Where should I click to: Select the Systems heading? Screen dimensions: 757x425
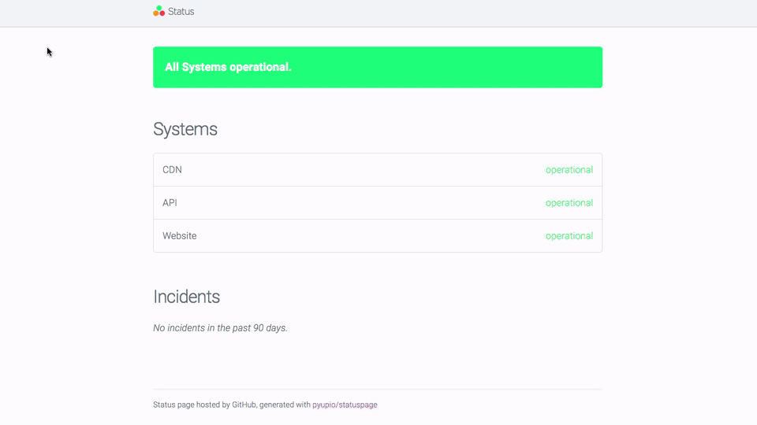pyautogui.click(x=185, y=129)
